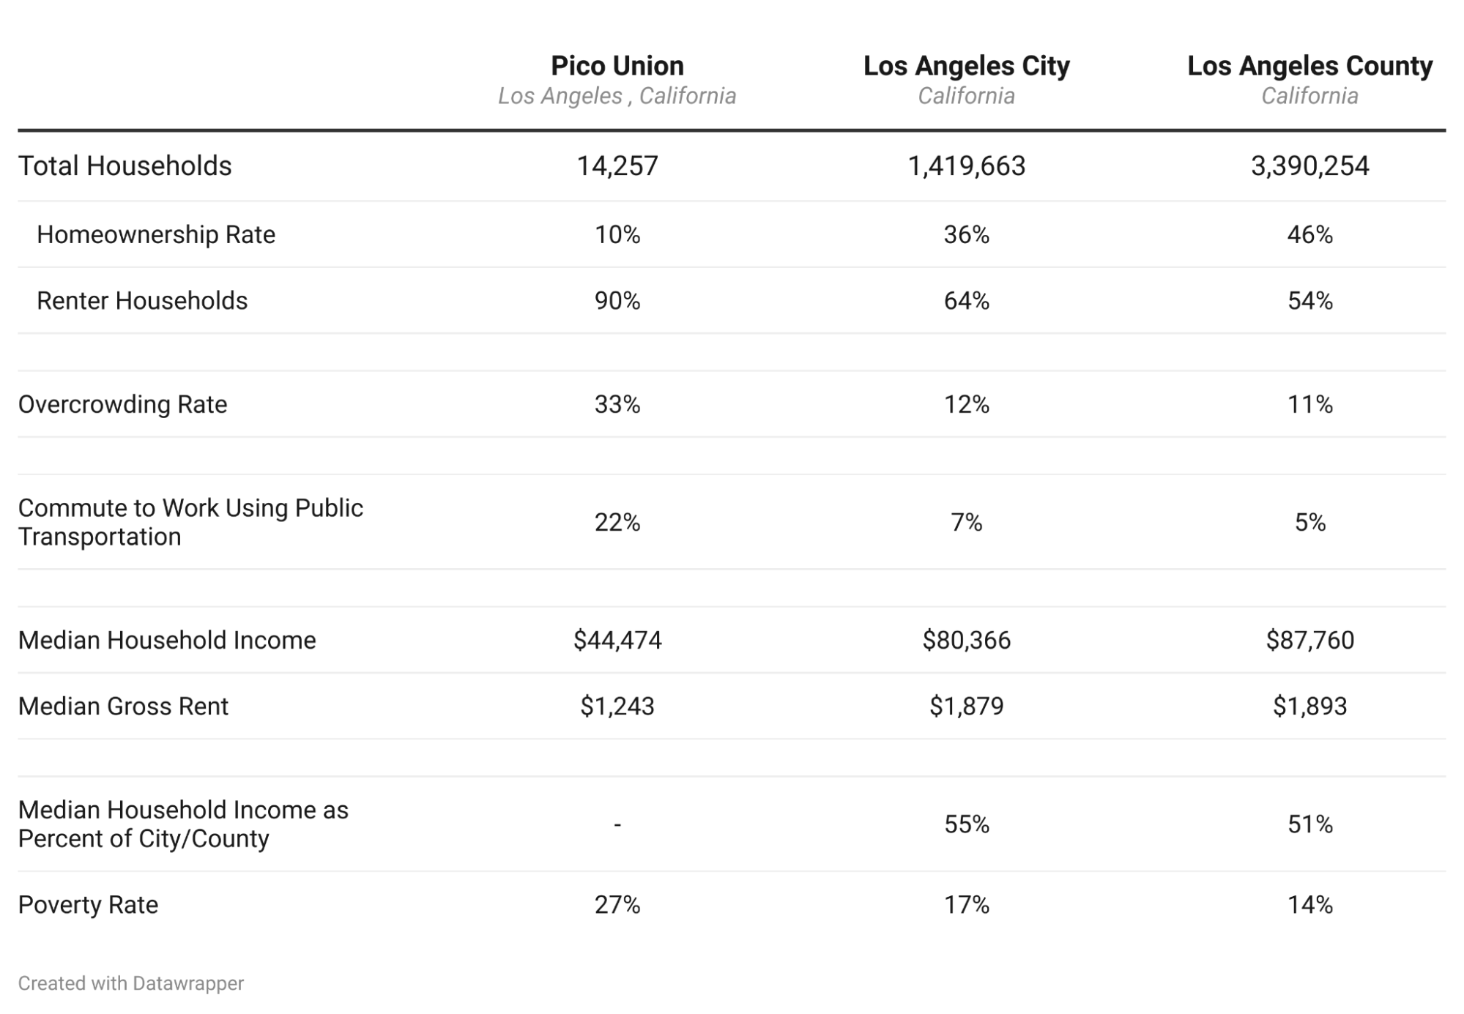Click the Overcrowding Rate row label
Viewport: 1464px width, 1014px height.
tap(122, 404)
